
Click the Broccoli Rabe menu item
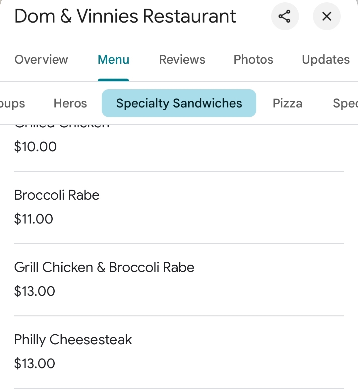pos(57,195)
